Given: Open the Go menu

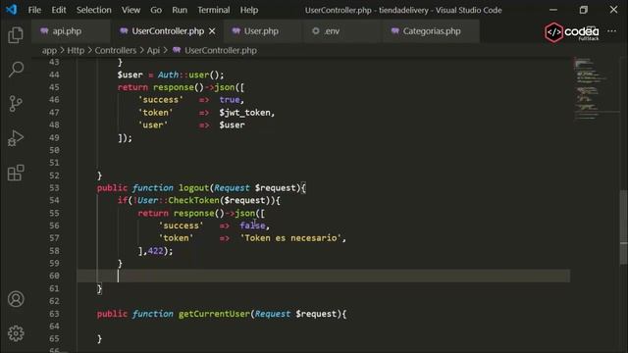Looking at the screenshot, I should 156,10.
